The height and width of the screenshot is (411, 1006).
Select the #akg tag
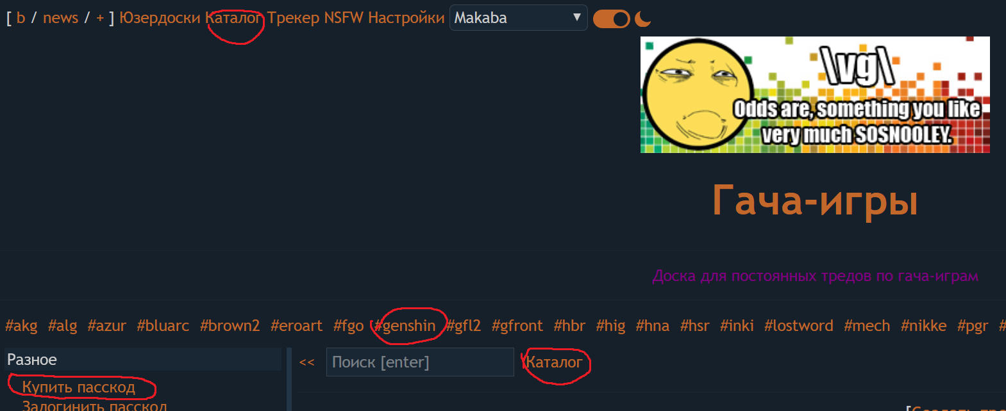coord(21,326)
